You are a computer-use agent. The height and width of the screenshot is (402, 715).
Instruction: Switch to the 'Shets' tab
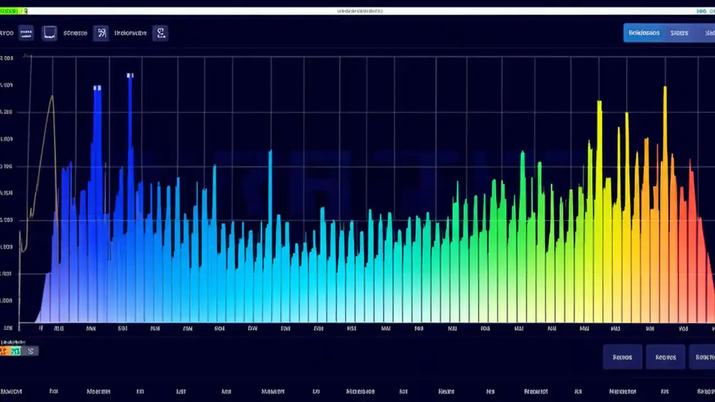click(x=679, y=32)
